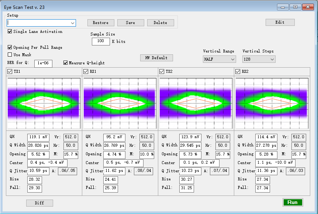Viewport: 318px width, 214px height.
Task: Click the BER for Q input field
Action: tap(43, 64)
